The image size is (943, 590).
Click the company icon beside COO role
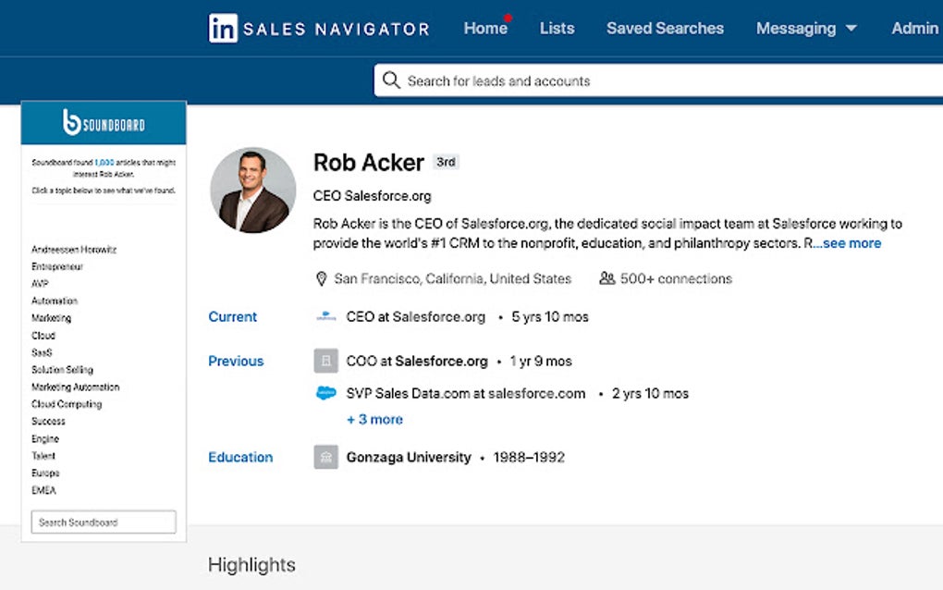click(x=326, y=361)
